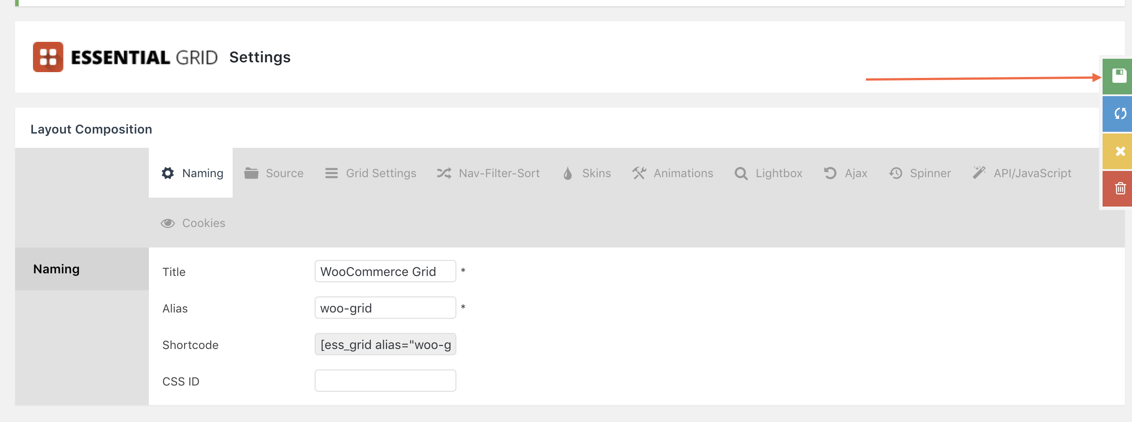Click the yellow close X icon
Viewport: 1132px width, 422px height.
point(1119,151)
